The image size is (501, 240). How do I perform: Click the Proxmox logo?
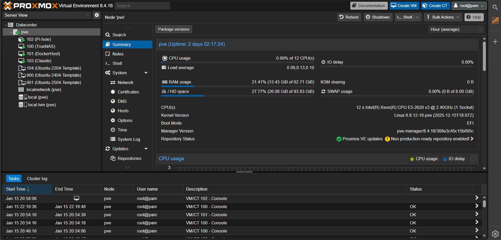(x=30, y=6)
